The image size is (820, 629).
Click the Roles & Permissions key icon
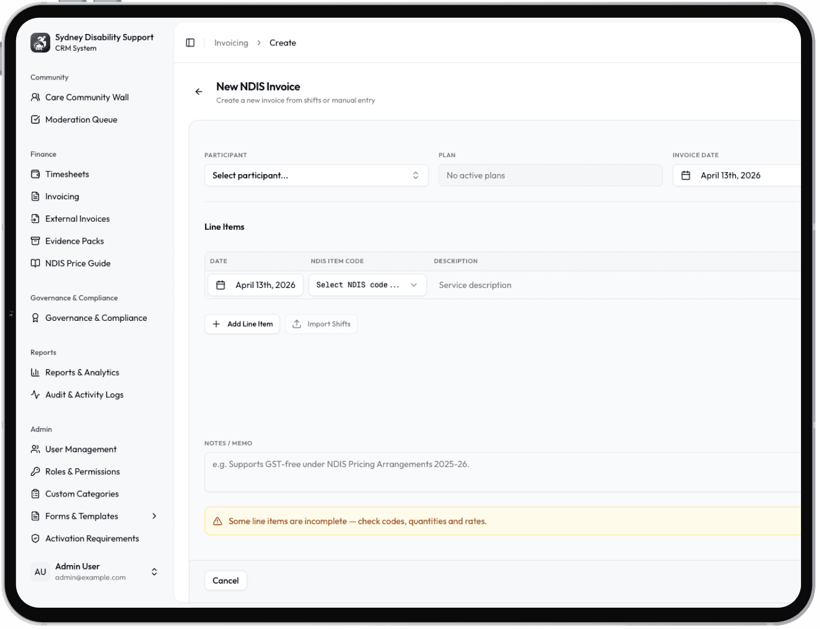coord(36,472)
